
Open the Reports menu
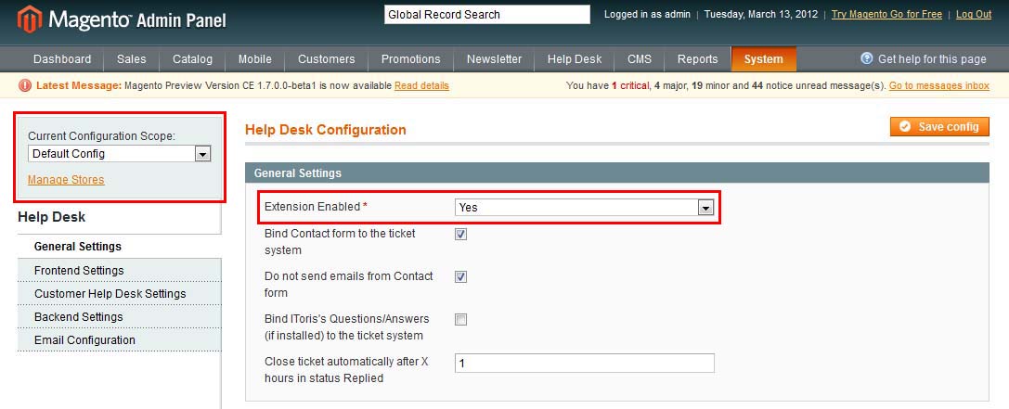coord(697,59)
